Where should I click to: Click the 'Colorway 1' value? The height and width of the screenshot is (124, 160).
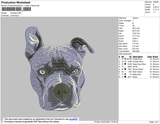pos(15,15)
